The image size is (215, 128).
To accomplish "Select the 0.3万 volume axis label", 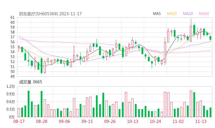I will [11, 109].
